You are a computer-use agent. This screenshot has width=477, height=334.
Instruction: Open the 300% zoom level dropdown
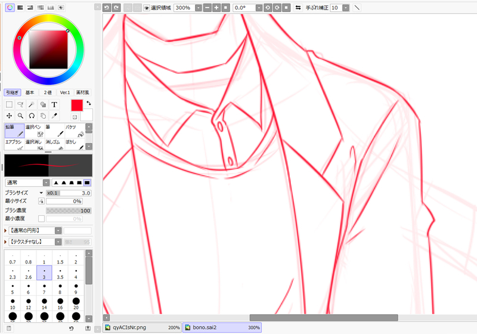pos(199,8)
